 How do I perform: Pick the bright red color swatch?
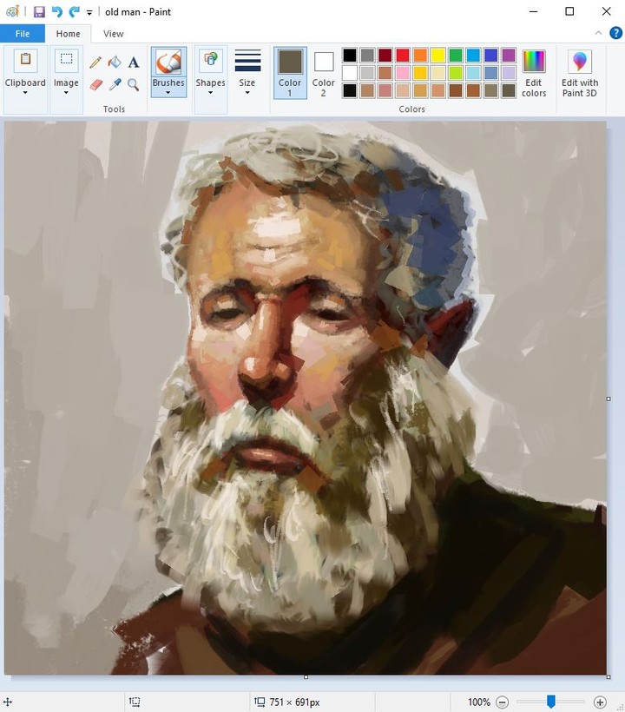click(403, 55)
